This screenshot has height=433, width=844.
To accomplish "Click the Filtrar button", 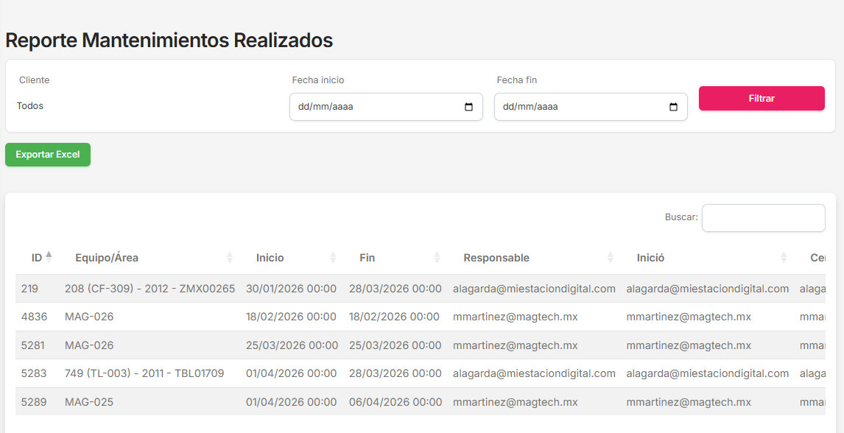I will point(762,98).
